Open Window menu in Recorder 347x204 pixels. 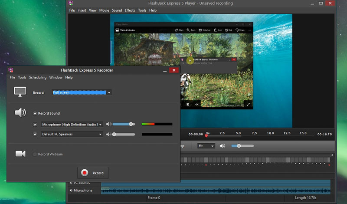56,77
